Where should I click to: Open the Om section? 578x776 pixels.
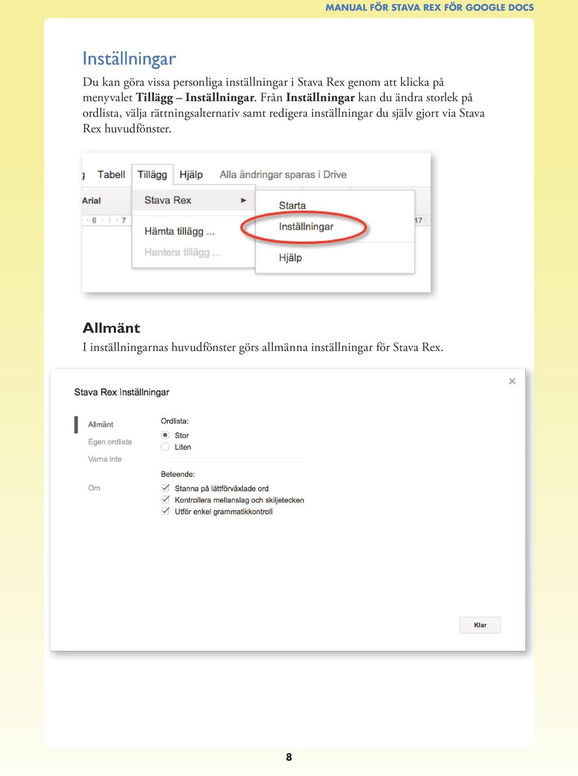pos(94,488)
